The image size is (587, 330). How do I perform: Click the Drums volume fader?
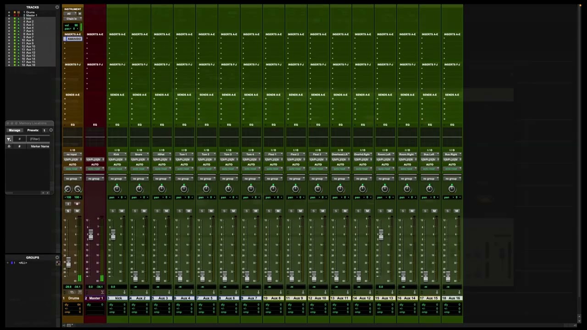68,263
